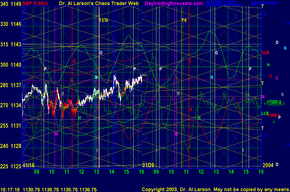Select the T0 marker label
This screenshot has height=192, width=290.
coord(184,20)
